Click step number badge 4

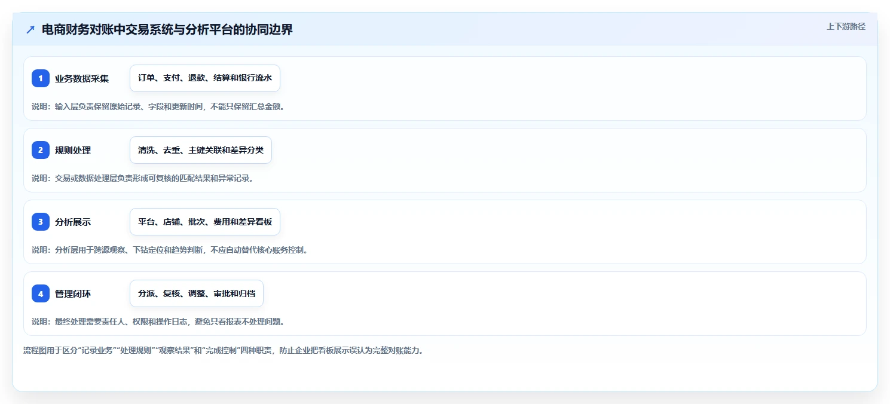pos(41,293)
